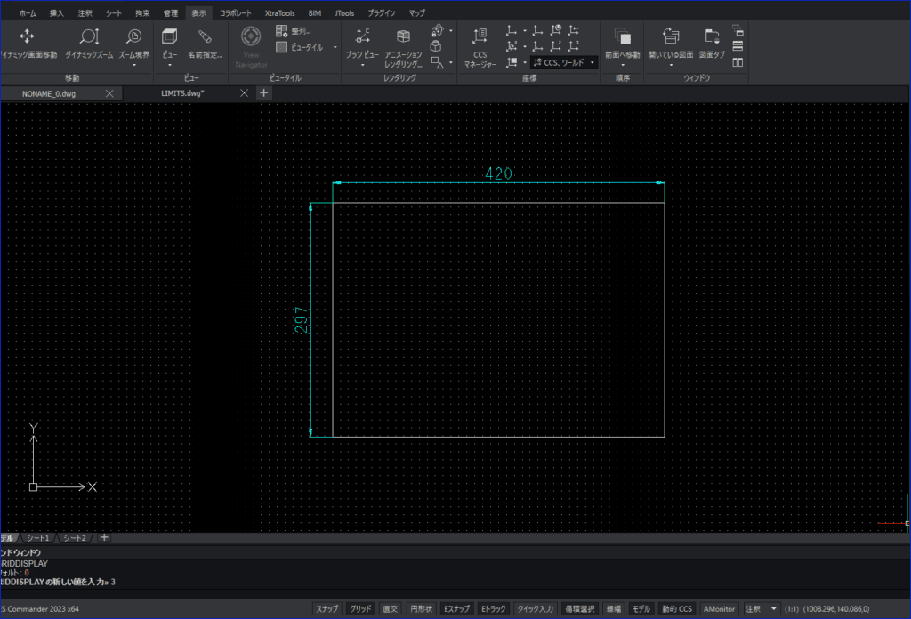Screen dimensions: 911x619
Task: Open the NONAME_0.dwg drawing tab
Action: [x=50, y=93]
